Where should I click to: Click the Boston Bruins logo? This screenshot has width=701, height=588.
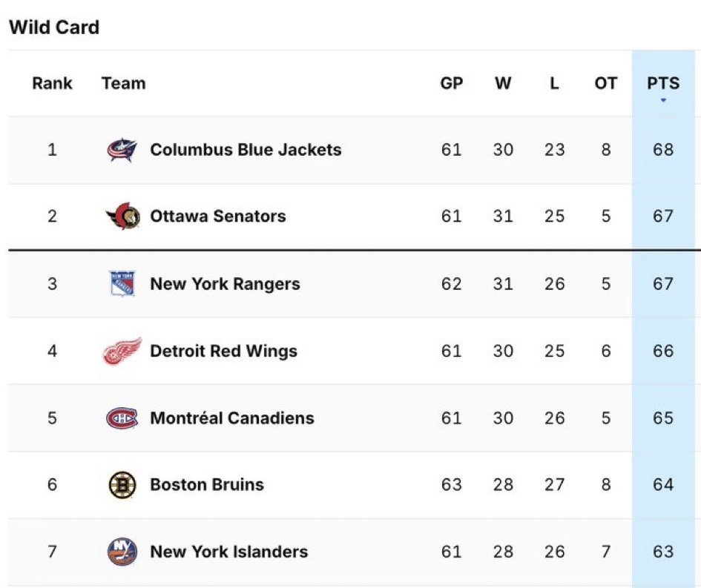(x=122, y=485)
